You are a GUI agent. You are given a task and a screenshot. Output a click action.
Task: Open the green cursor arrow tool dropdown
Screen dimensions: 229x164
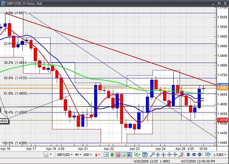(137, 154)
